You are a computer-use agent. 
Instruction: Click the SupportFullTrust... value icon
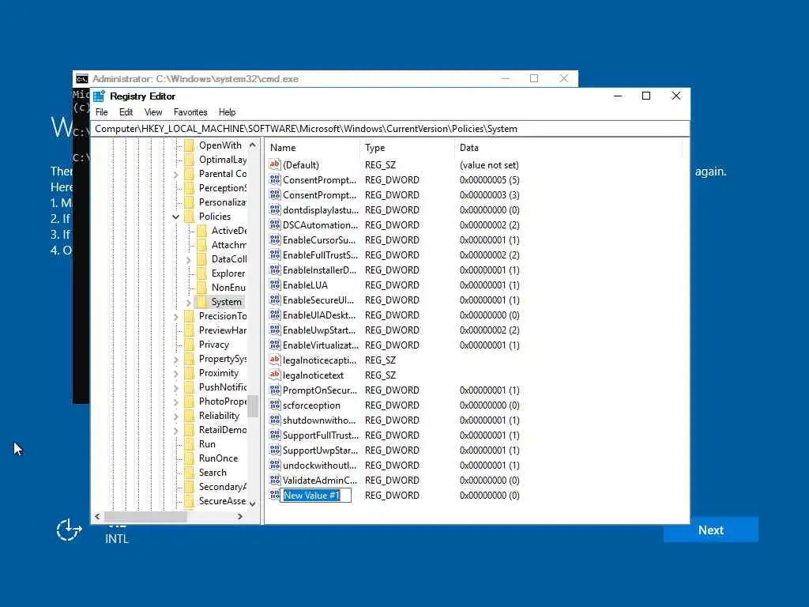click(x=274, y=435)
